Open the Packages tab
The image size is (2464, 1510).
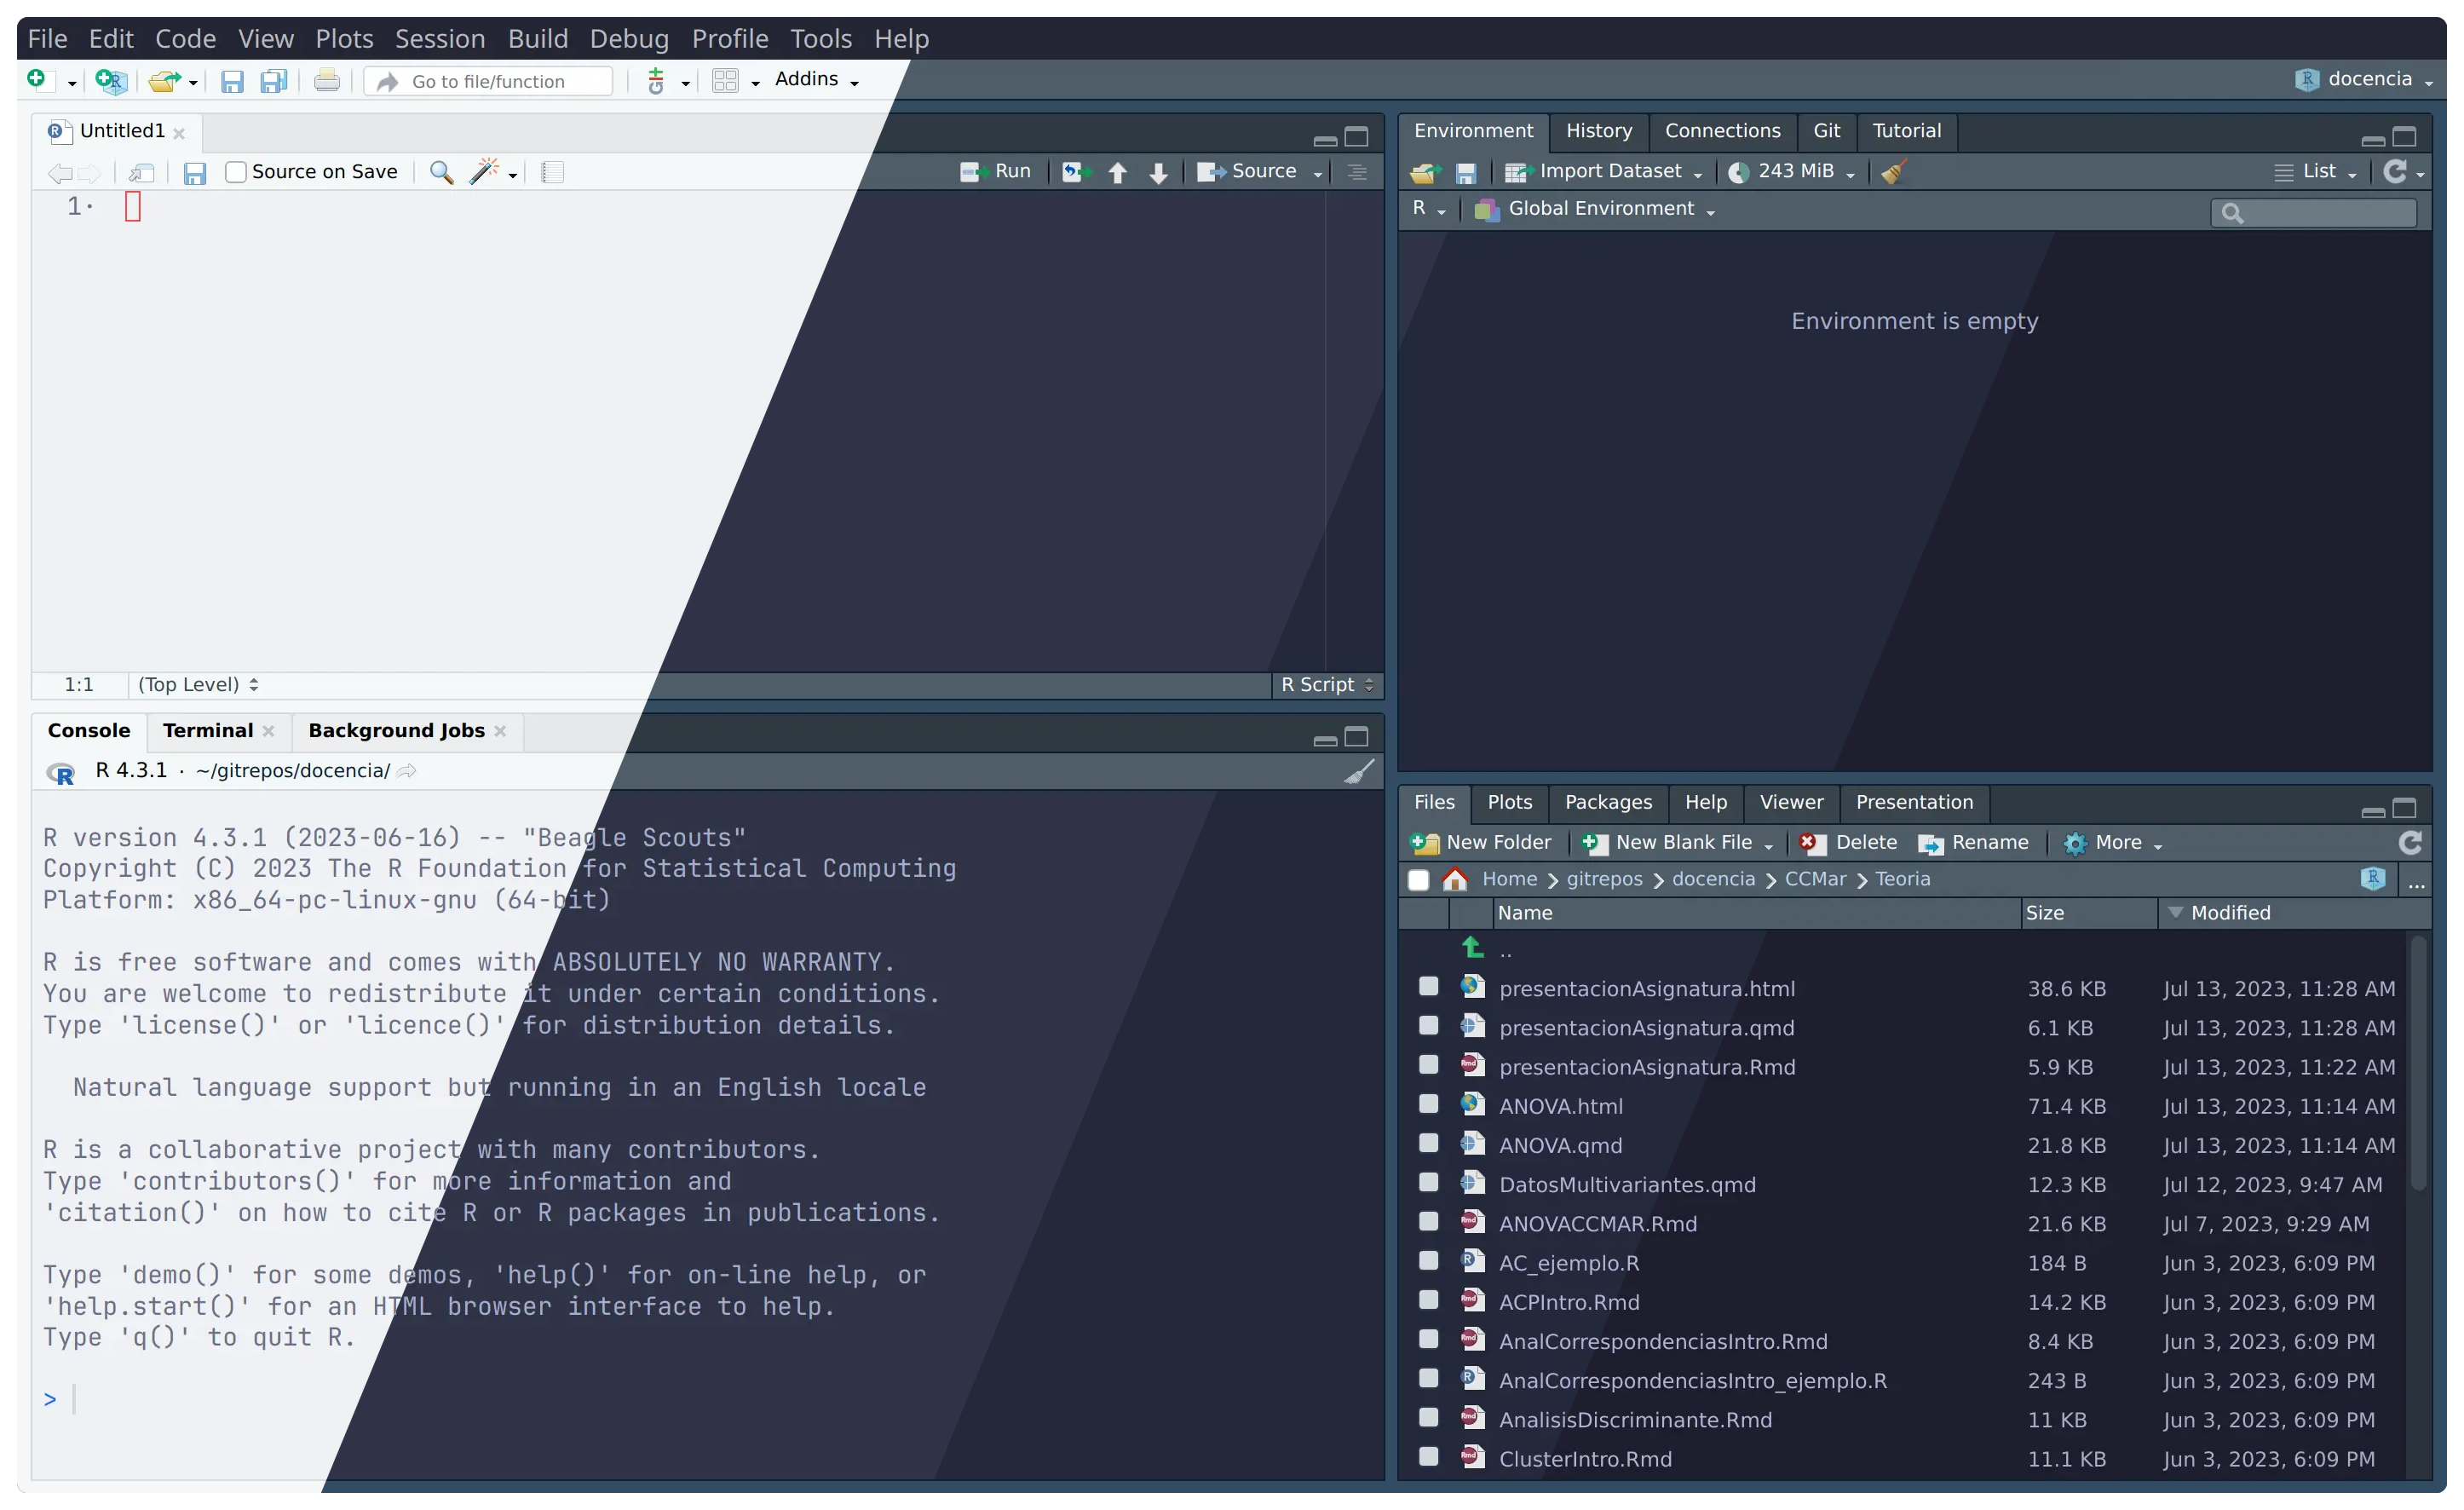click(x=1607, y=803)
